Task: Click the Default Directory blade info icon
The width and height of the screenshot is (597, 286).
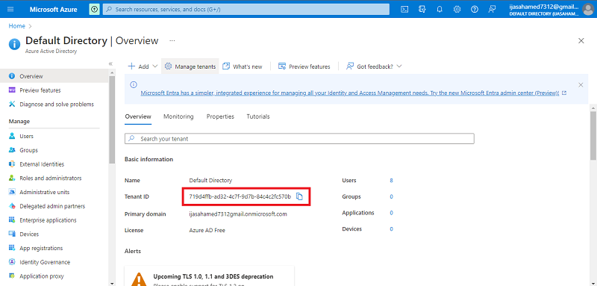Action: [x=14, y=44]
